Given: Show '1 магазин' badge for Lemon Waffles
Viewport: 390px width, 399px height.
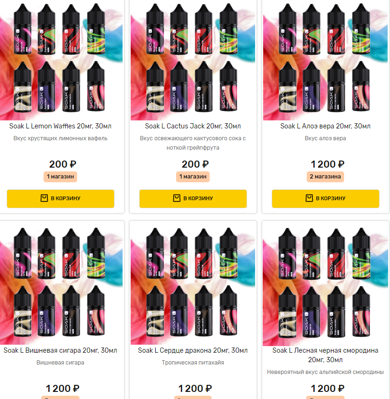Looking at the screenshot, I should pos(61,177).
